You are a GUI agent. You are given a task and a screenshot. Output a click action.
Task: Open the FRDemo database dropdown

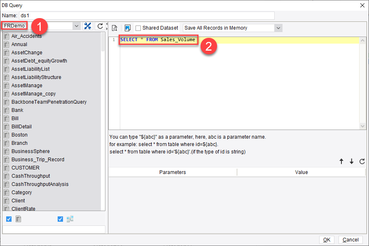click(x=77, y=26)
